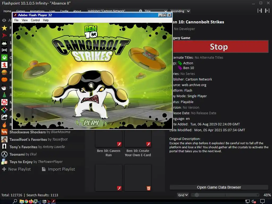This screenshot has width=272, height=204.
Task: Click PLAY in the Cannonbolt Strikes game
Action: coord(91,123)
